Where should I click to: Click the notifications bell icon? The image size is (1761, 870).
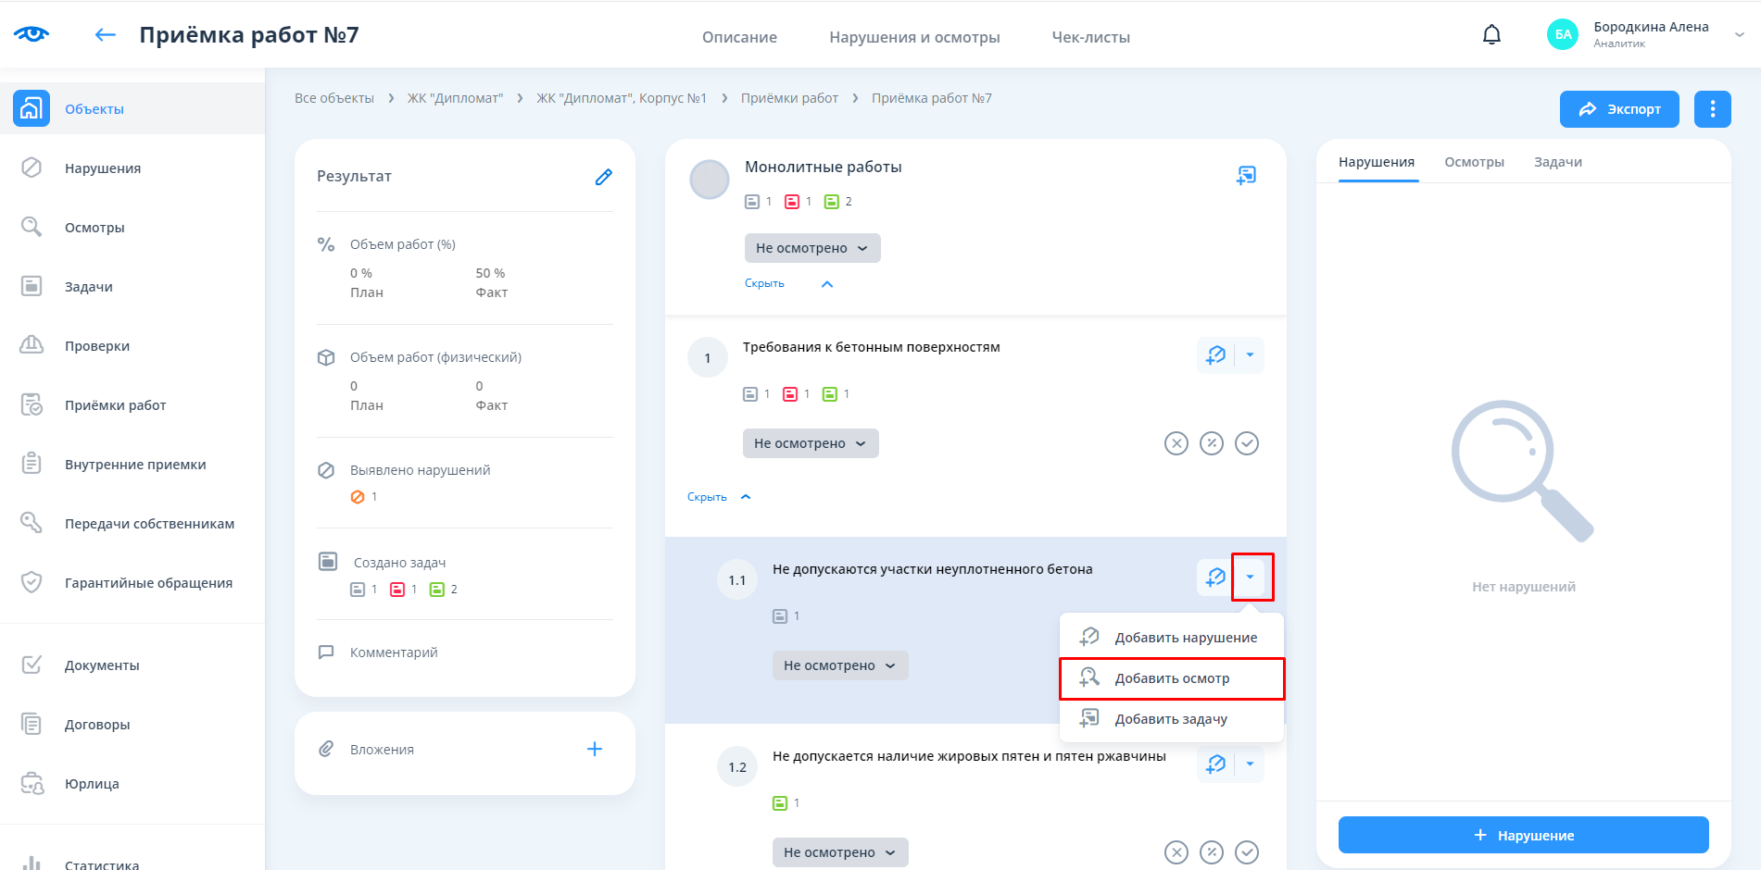click(x=1491, y=35)
